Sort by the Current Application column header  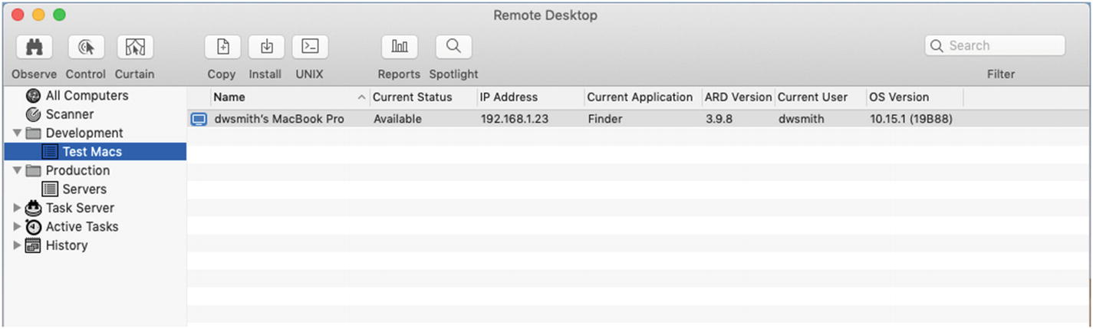640,97
